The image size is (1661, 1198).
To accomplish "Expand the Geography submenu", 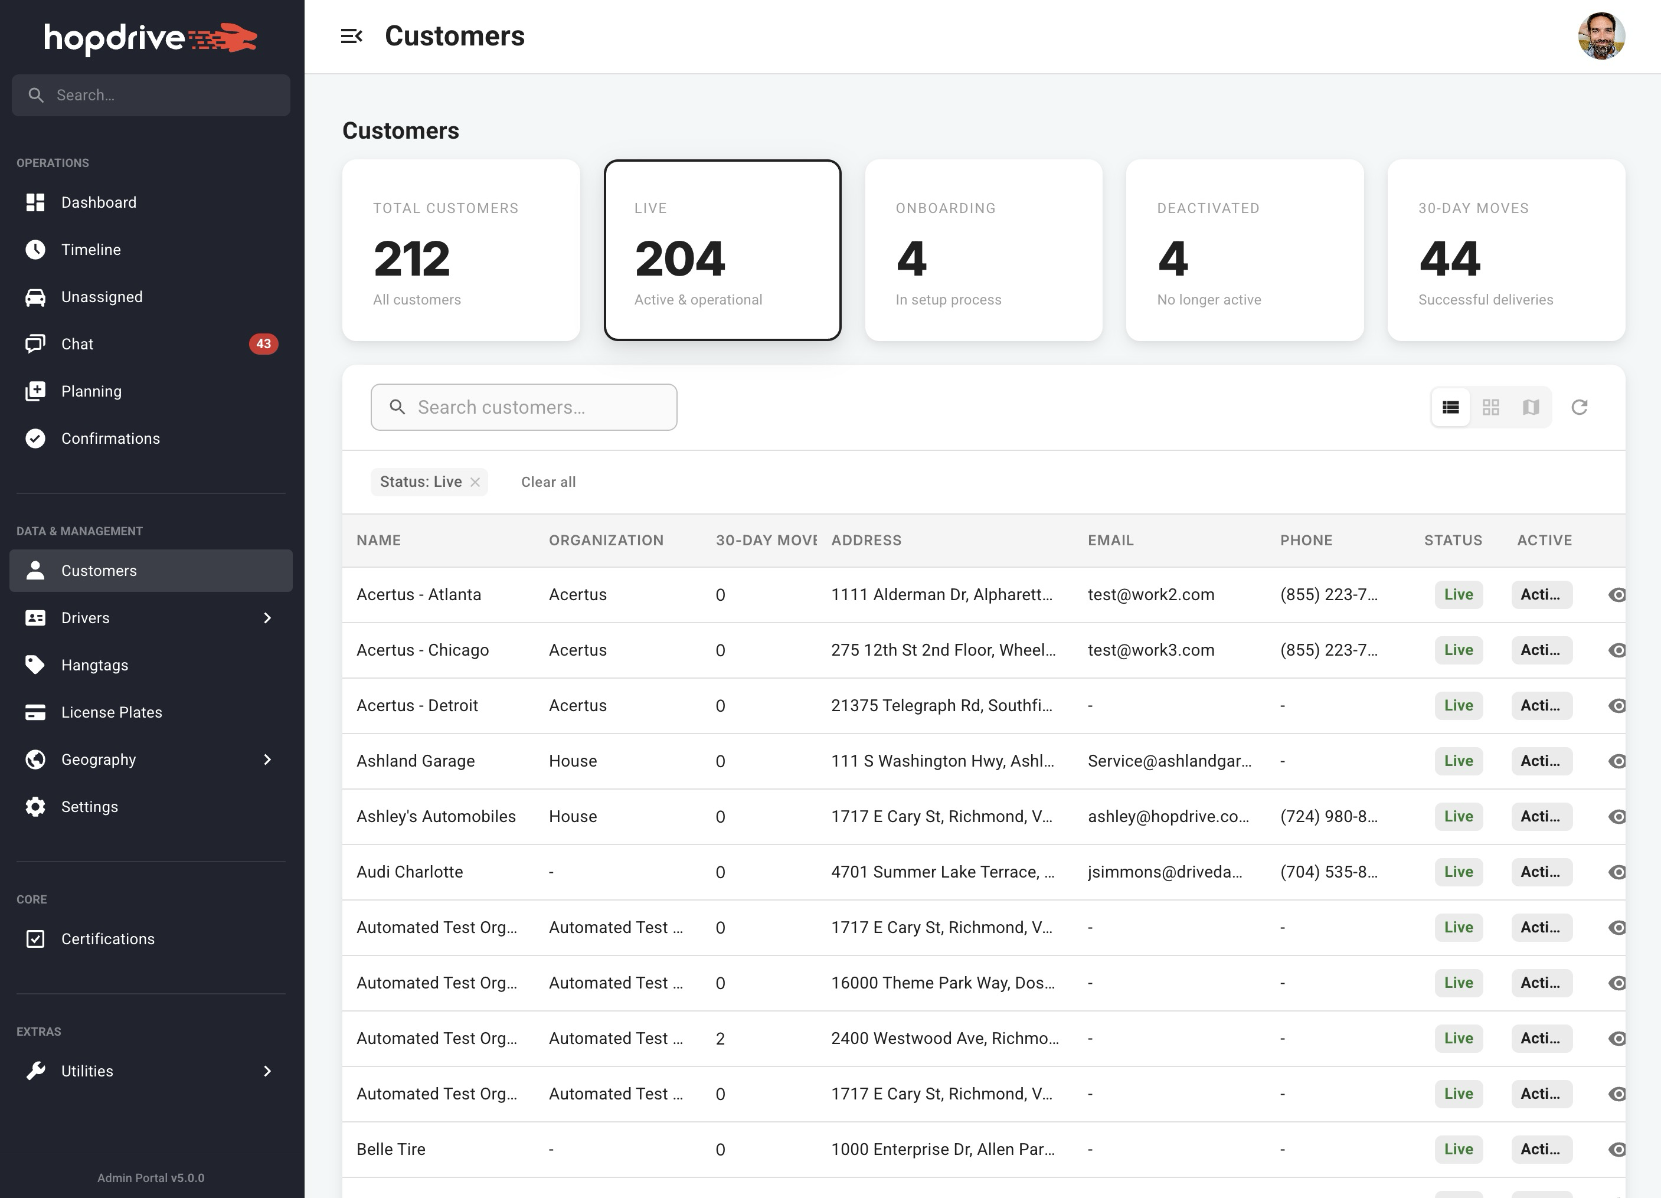I will click(x=267, y=760).
